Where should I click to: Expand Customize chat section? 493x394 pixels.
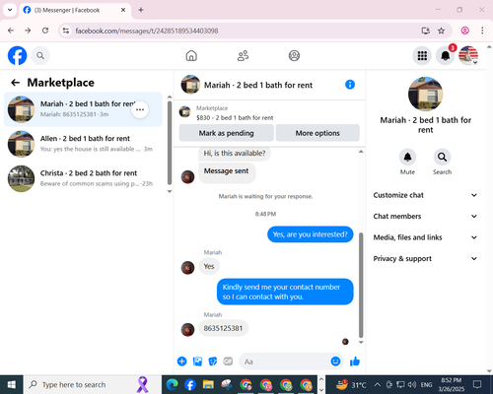[x=425, y=195]
